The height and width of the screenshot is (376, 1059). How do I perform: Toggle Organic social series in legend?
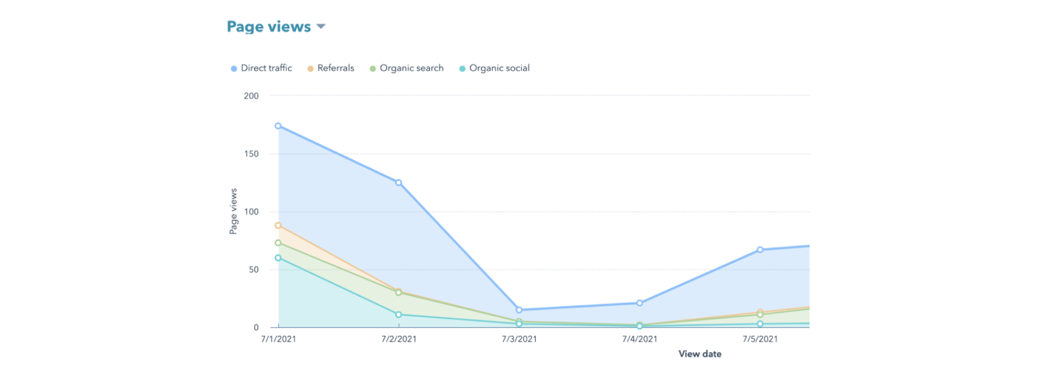tap(499, 68)
